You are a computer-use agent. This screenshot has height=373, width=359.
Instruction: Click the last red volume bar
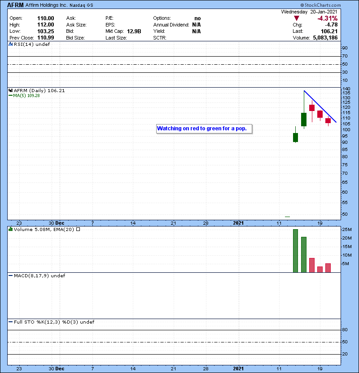click(x=328, y=268)
